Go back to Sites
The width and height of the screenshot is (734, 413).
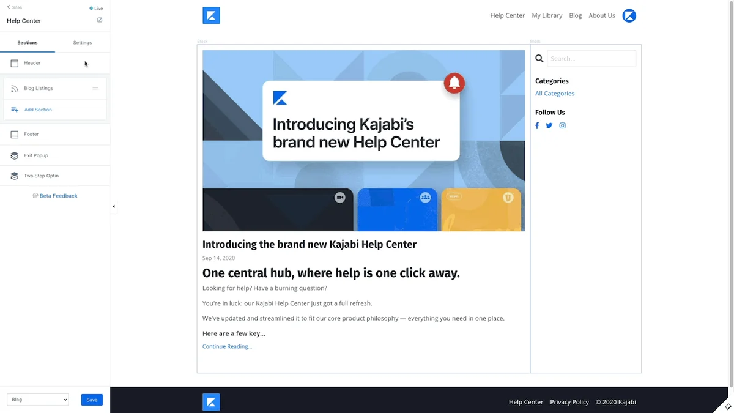(x=14, y=7)
